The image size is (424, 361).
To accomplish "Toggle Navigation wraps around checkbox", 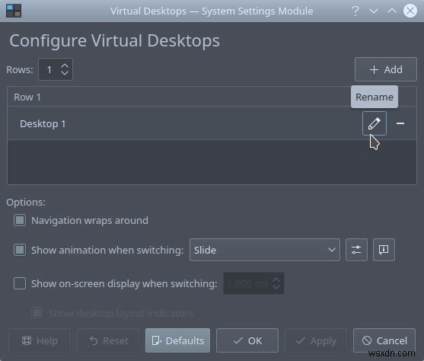I will pos(20,220).
